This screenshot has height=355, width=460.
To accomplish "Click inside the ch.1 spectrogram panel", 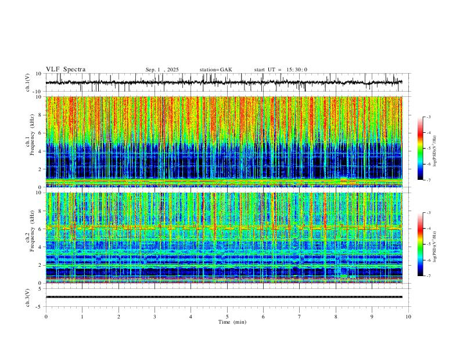I will tap(224, 142).
